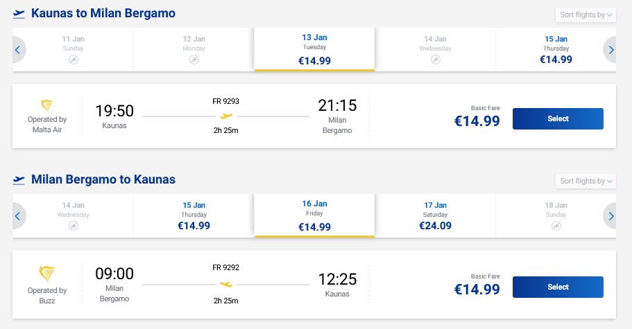Open Sort flights by for the outbound flight
The image size is (632, 329).
coord(586,15)
